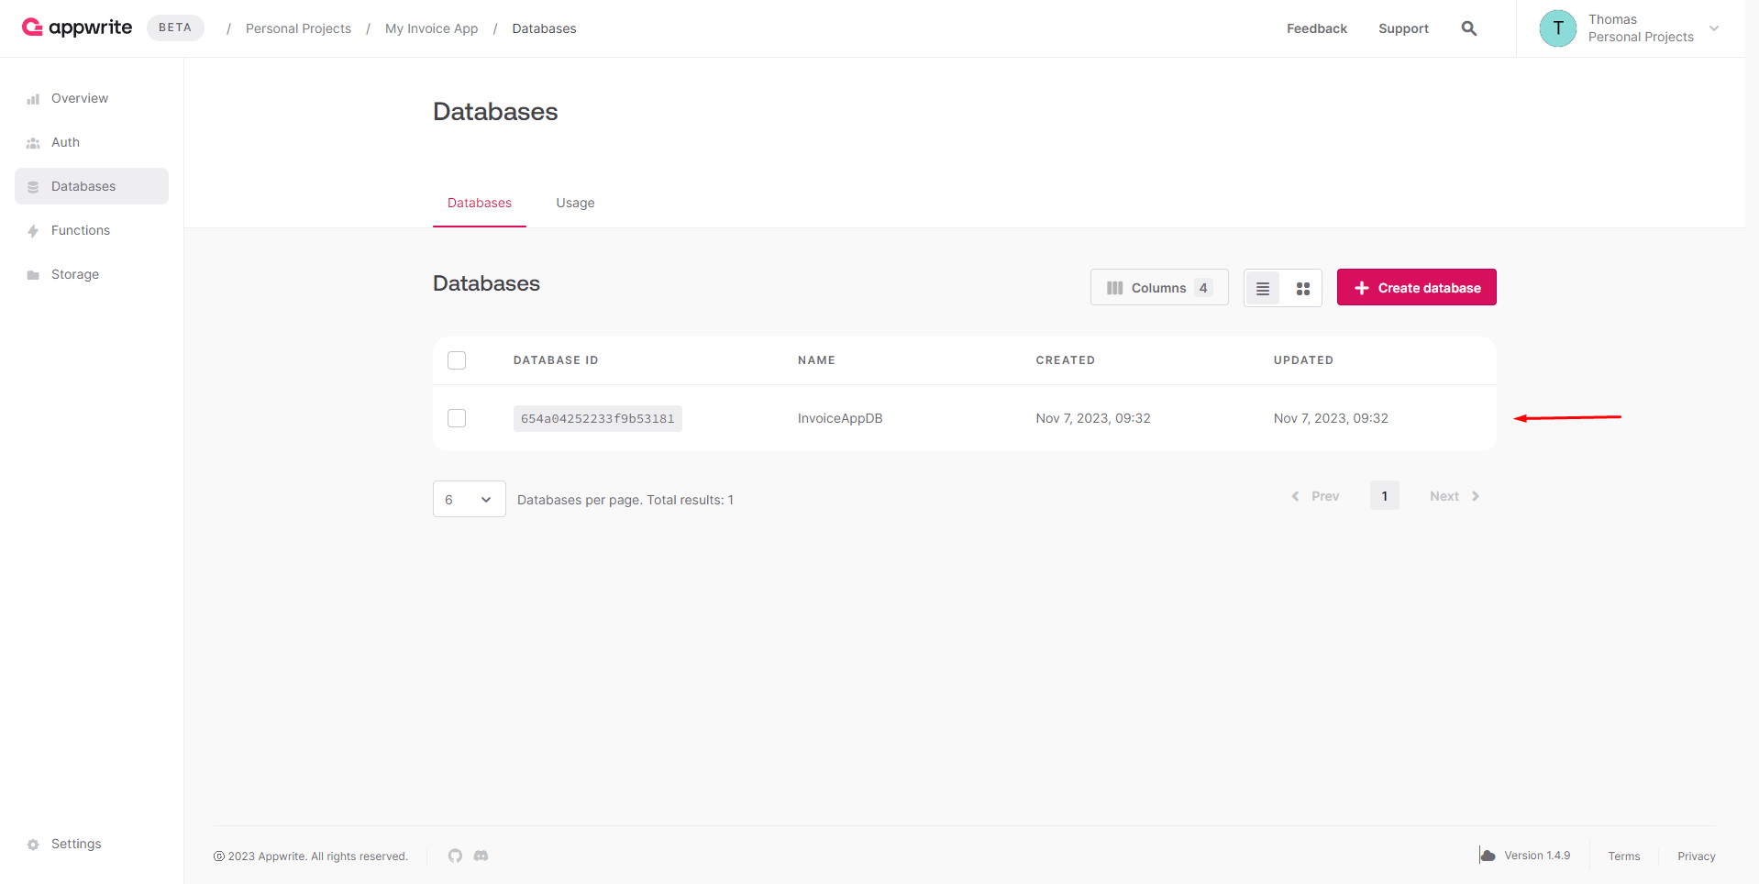Click the Overview chart icon
1759x884 pixels.
[x=33, y=99]
